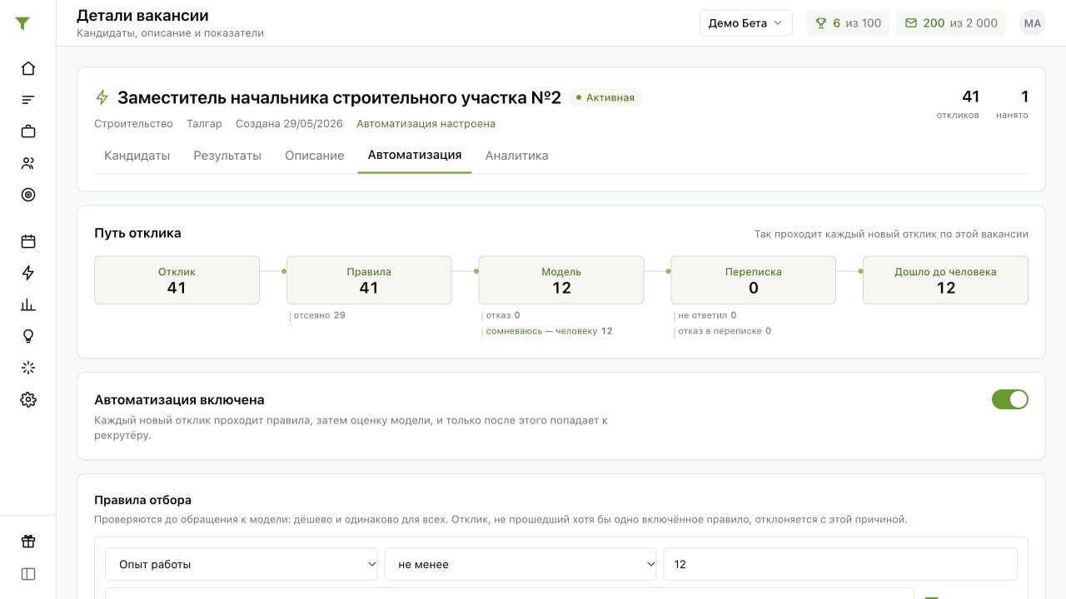Open the Демо Бета workspace dropdown

point(745,23)
